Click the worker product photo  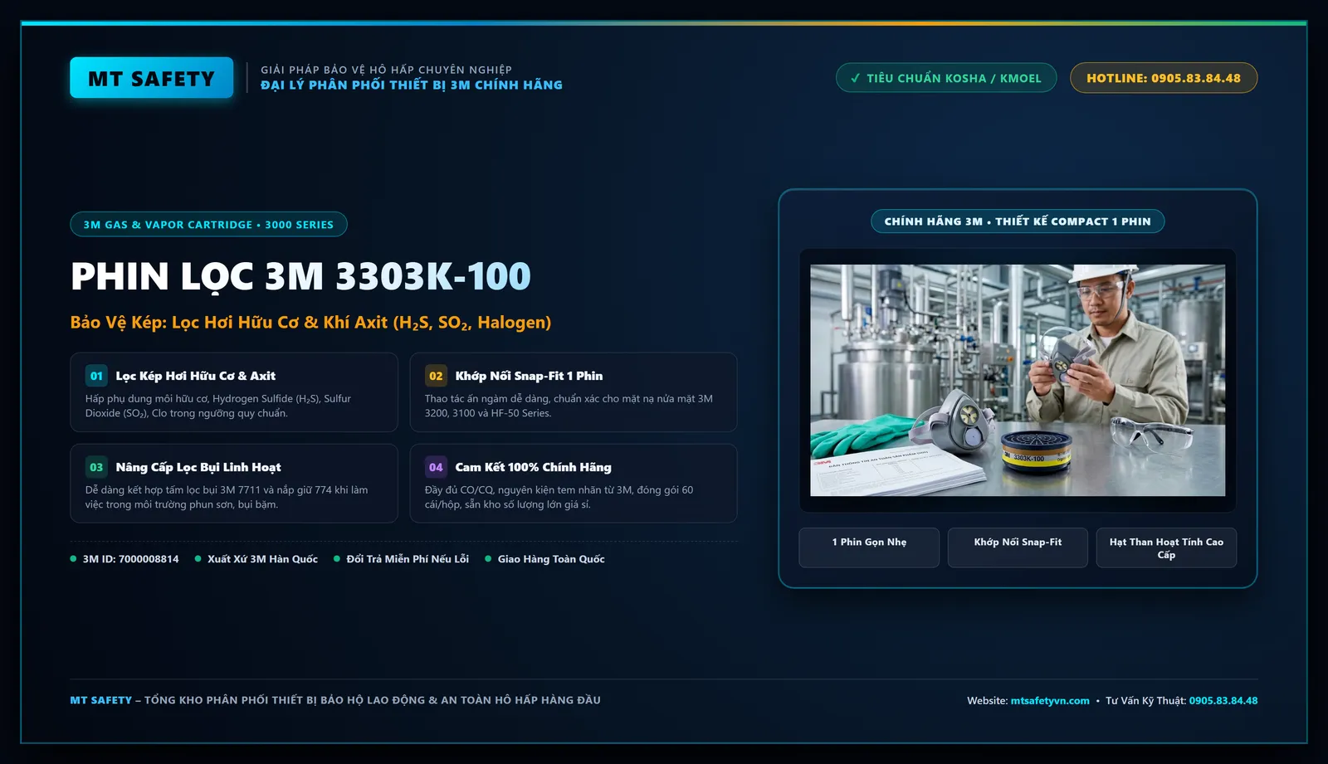1018,380
